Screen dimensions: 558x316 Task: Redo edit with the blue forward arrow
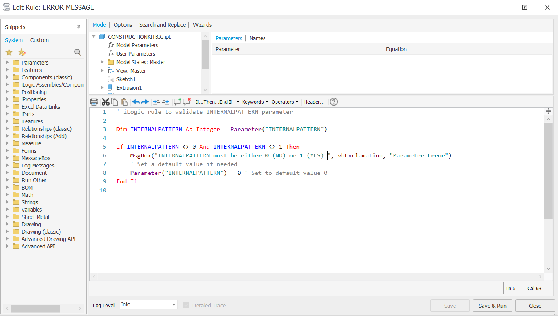tap(145, 102)
